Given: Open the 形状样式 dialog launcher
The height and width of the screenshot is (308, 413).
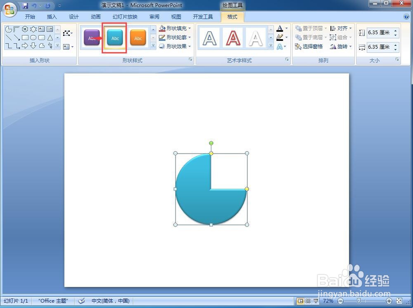Looking at the screenshot, I should click(190, 59).
